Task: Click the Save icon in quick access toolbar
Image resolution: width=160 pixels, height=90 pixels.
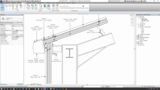Action: click(7, 1)
